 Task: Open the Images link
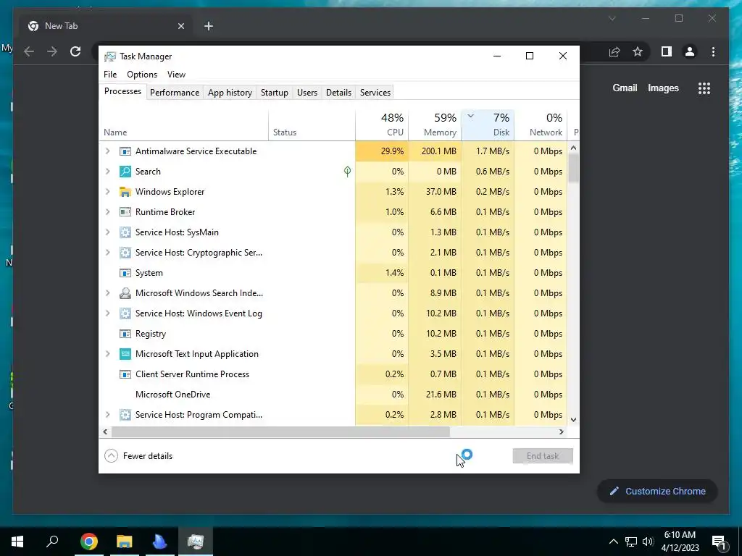pos(663,88)
